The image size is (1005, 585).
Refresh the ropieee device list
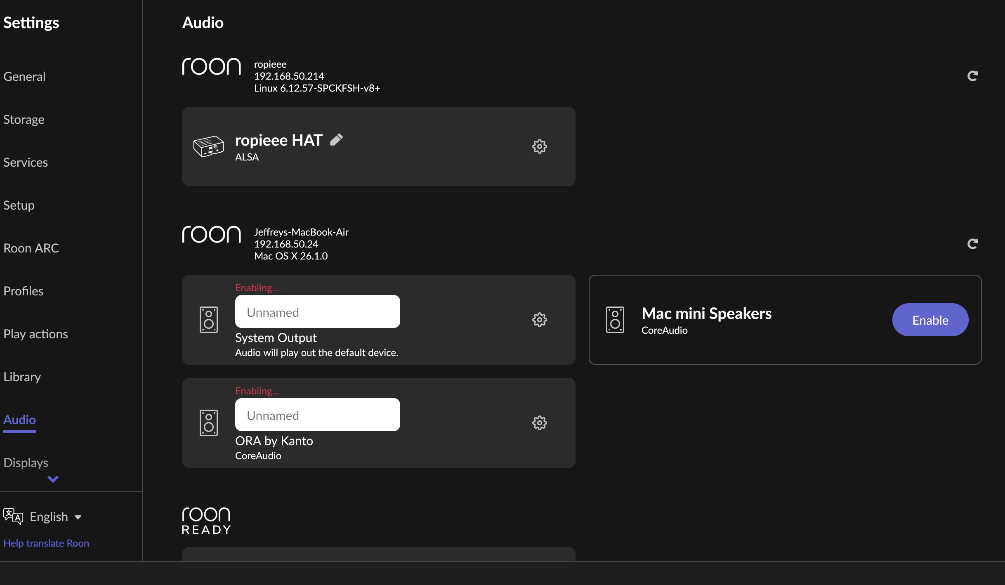tap(972, 76)
